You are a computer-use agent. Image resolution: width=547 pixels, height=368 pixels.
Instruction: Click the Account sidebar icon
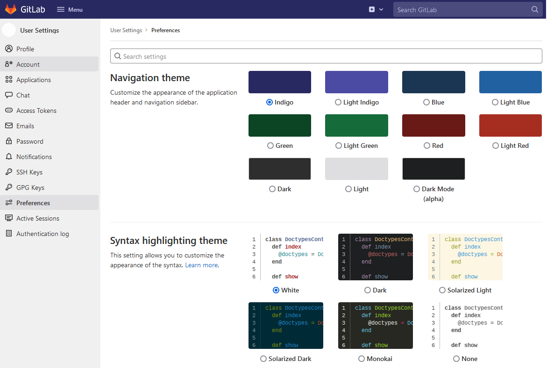pyautogui.click(x=9, y=64)
